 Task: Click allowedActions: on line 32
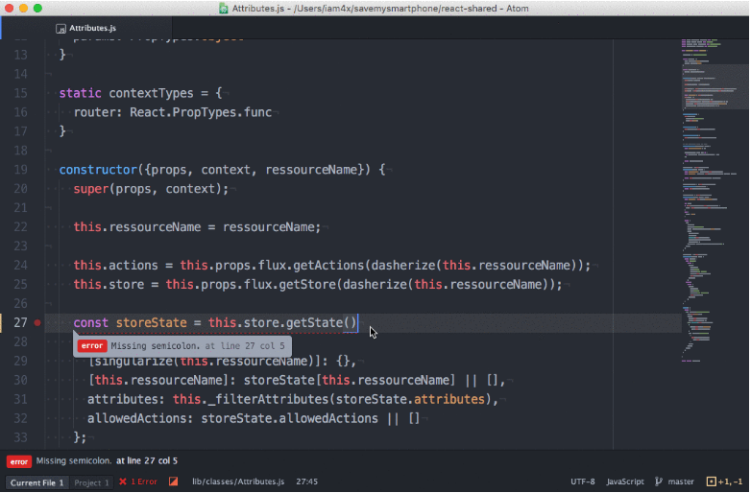[x=140, y=418]
